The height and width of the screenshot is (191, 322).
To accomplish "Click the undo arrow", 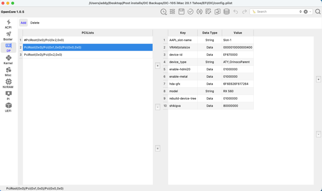I will pyautogui.click(x=236, y=12).
